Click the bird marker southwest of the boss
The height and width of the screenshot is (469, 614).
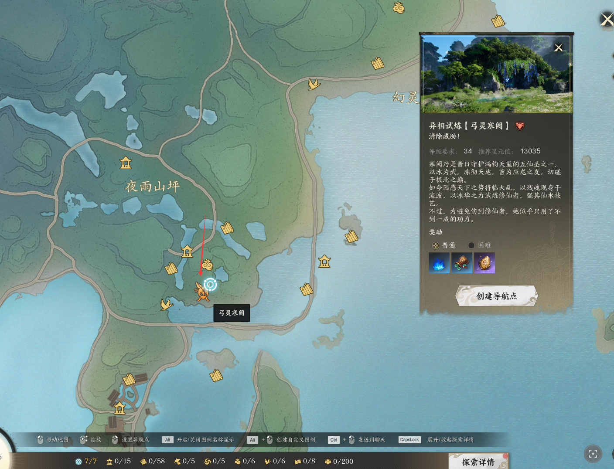point(166,304)
